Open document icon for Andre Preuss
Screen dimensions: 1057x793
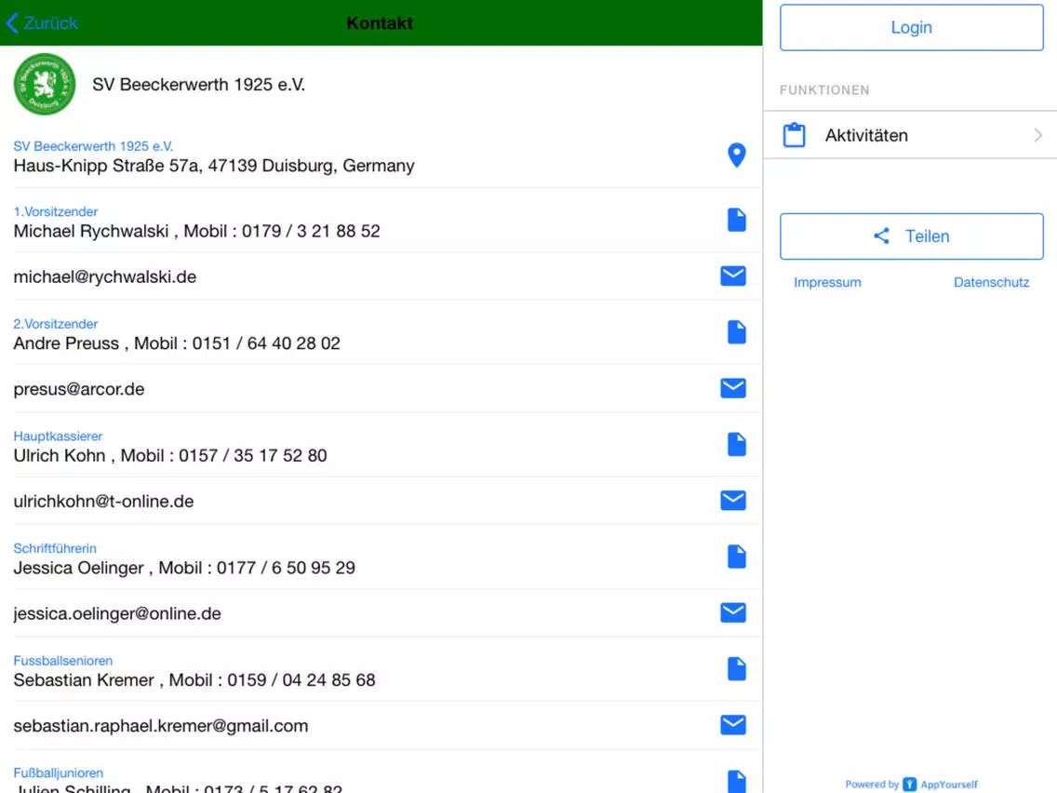click(x=737, y=332)
